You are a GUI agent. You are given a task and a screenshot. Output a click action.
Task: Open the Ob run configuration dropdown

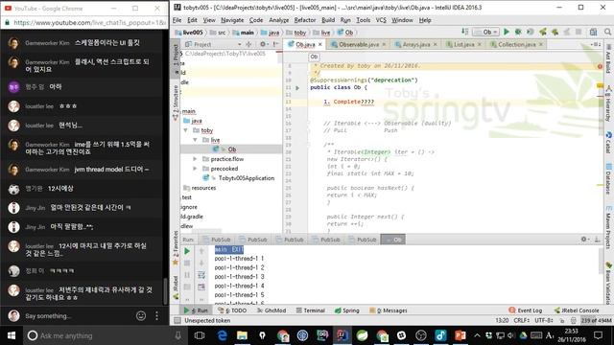(x=485, y=32)
